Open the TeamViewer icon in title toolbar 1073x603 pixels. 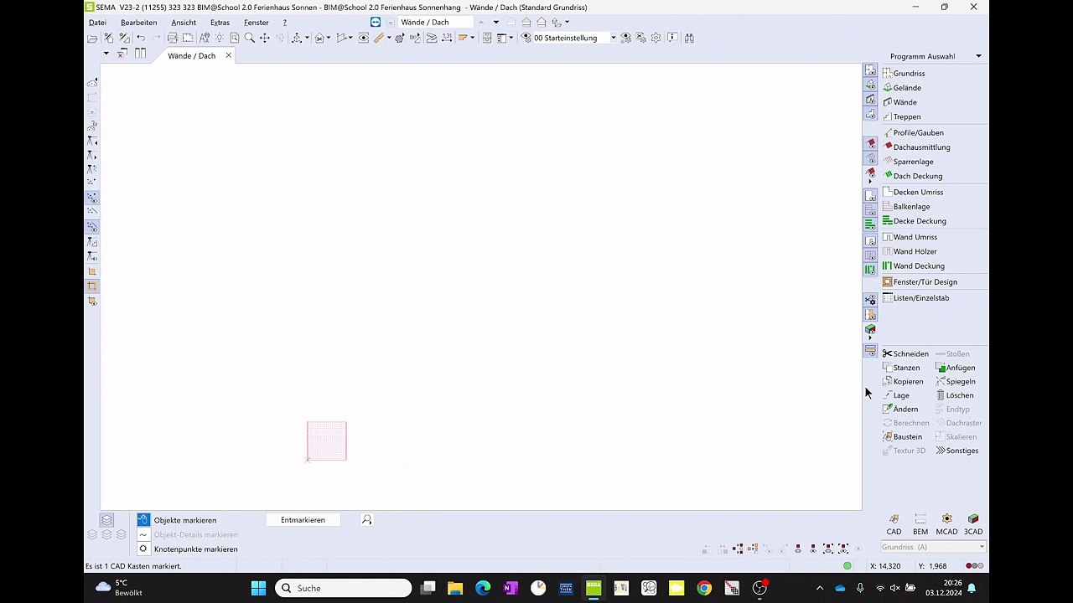click(376, 22)
